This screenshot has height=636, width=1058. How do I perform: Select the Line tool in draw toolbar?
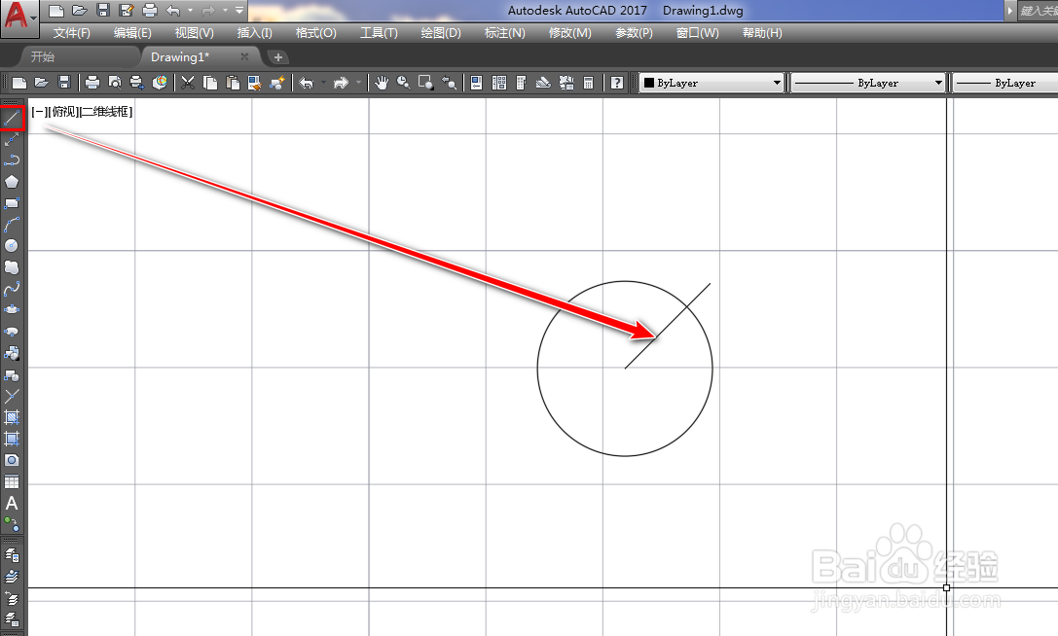click(x=12, y=119)
